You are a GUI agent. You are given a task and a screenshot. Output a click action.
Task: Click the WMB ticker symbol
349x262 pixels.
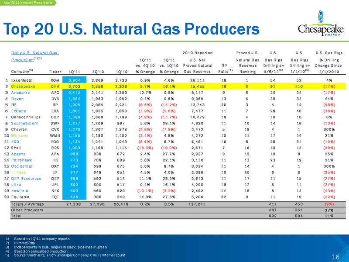pos(55,135)
